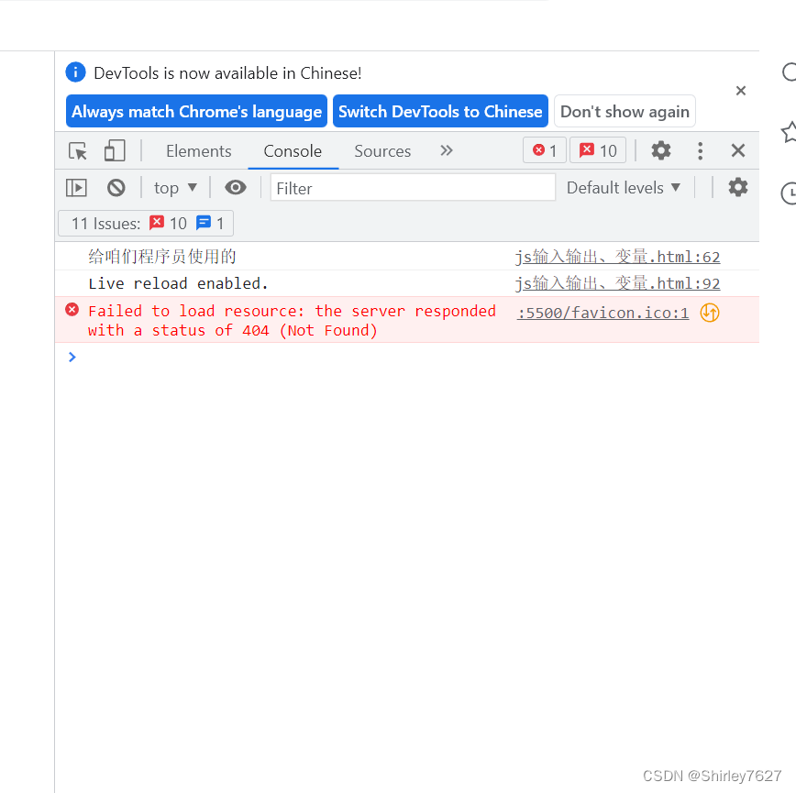The width and height of the screenshot is (796, 793).
Task: Switch to the Sources tab
Action: (381, 150)
